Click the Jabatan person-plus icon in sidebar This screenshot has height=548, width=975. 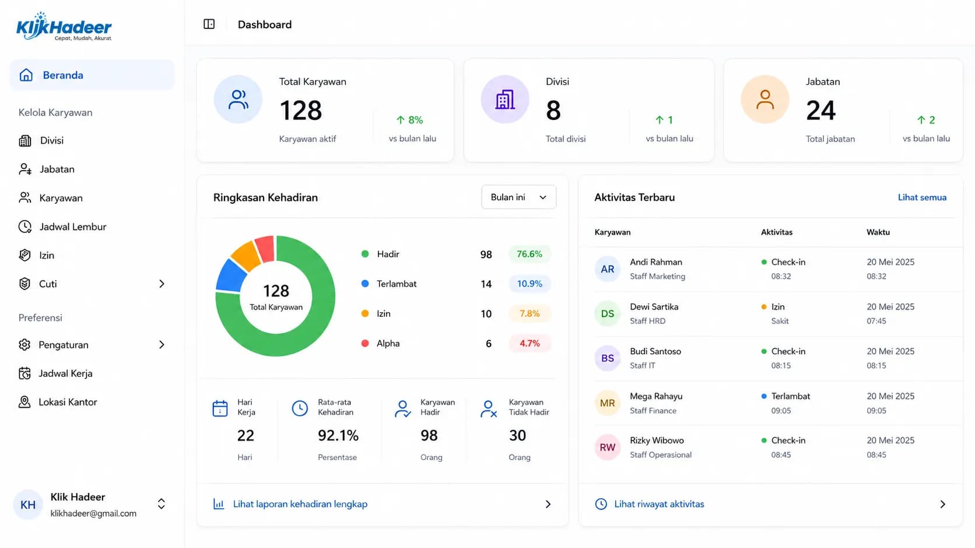pyautogui.click(x=25, y=169)
